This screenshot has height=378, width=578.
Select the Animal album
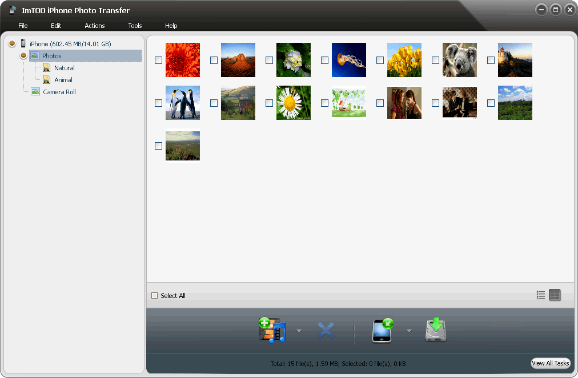(63, 80)
